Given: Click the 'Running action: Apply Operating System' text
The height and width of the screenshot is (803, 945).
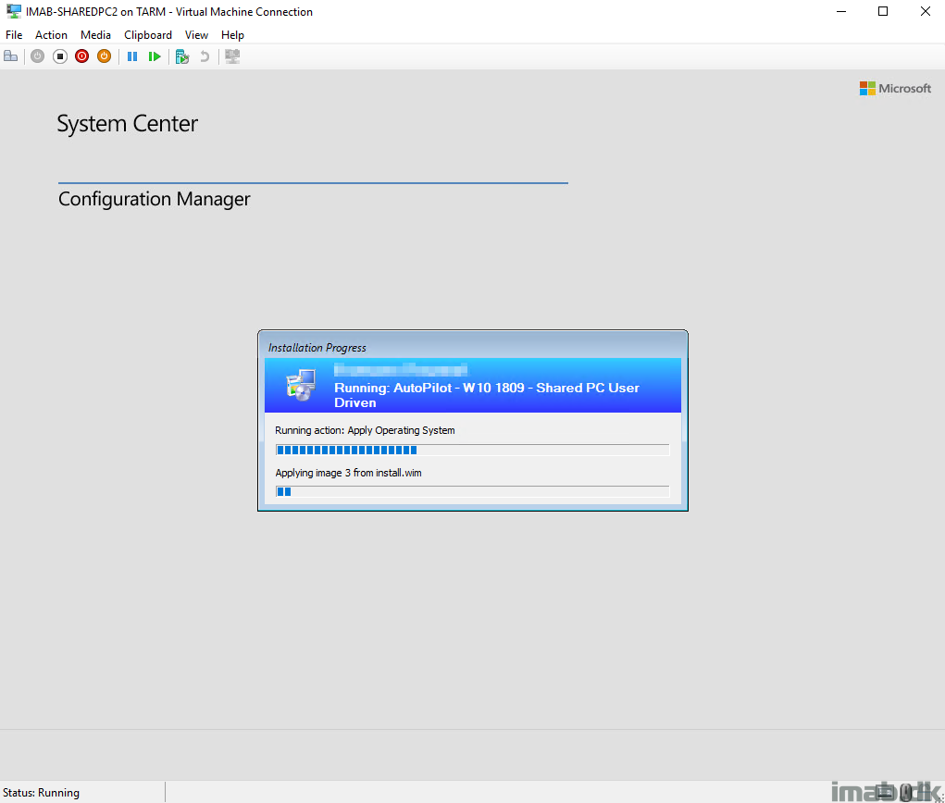Looking at the screenshot, I should point(365,430).
